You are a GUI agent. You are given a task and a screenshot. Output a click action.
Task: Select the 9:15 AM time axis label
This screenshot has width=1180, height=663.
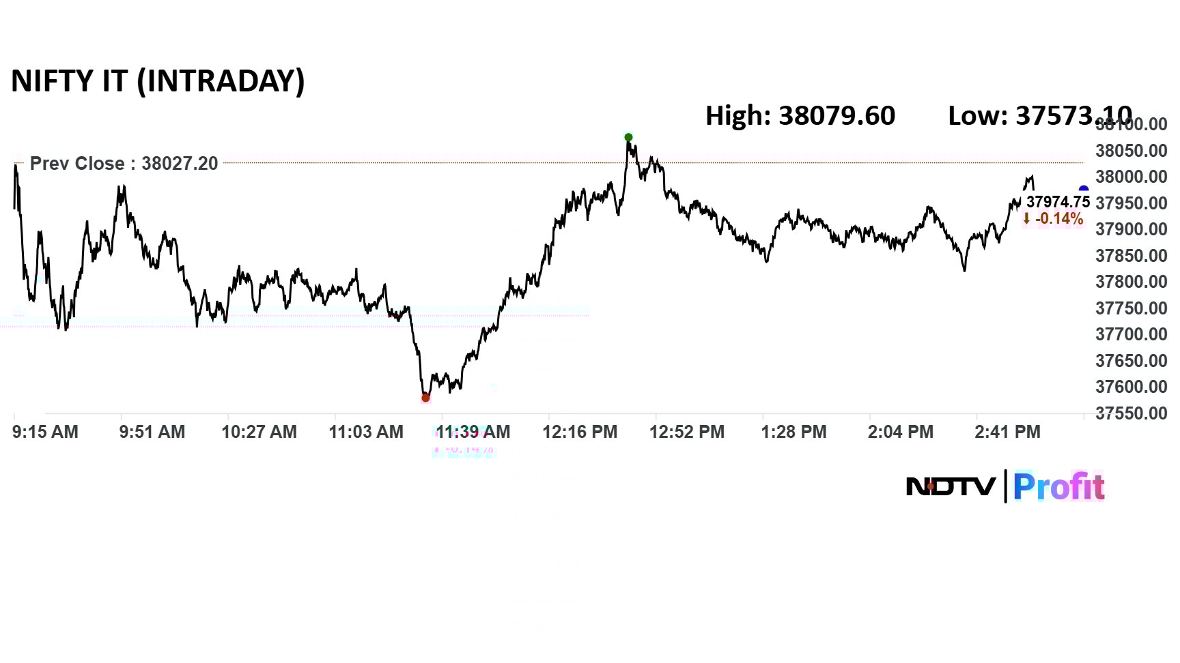pyautogui.click(x=45, y=432)
